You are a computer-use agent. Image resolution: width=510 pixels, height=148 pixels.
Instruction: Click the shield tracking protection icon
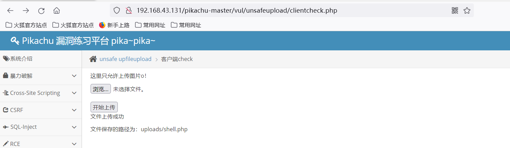click(117, 10)
